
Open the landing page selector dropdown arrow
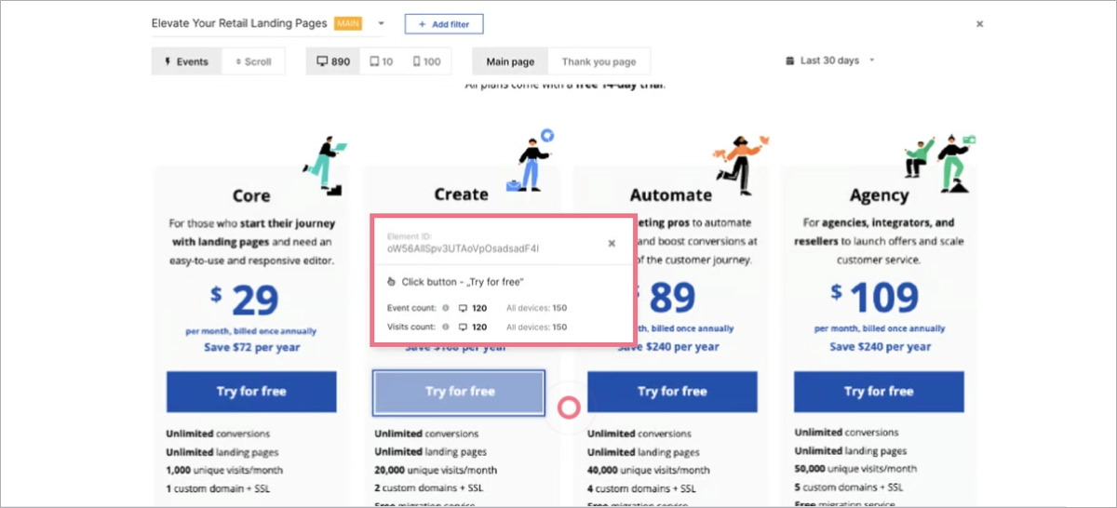(x=381, y=24)
